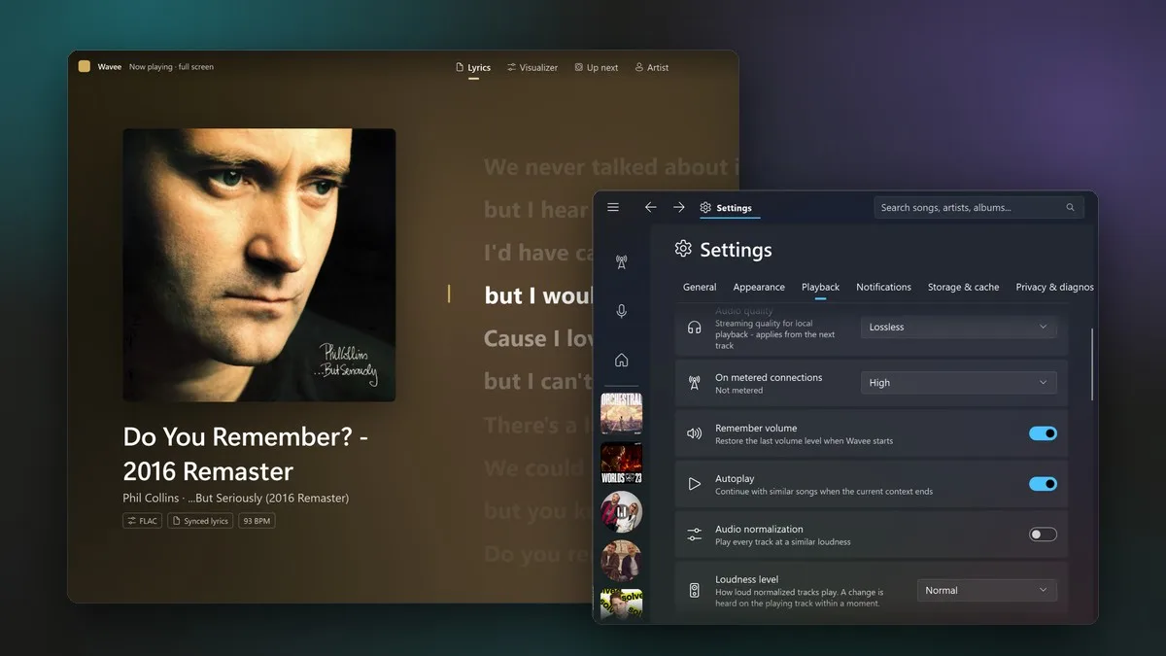Click the Settings window vertical scrollbar
The height and width of the screenshot is (656, 1166).
[x=1092, y=364]
